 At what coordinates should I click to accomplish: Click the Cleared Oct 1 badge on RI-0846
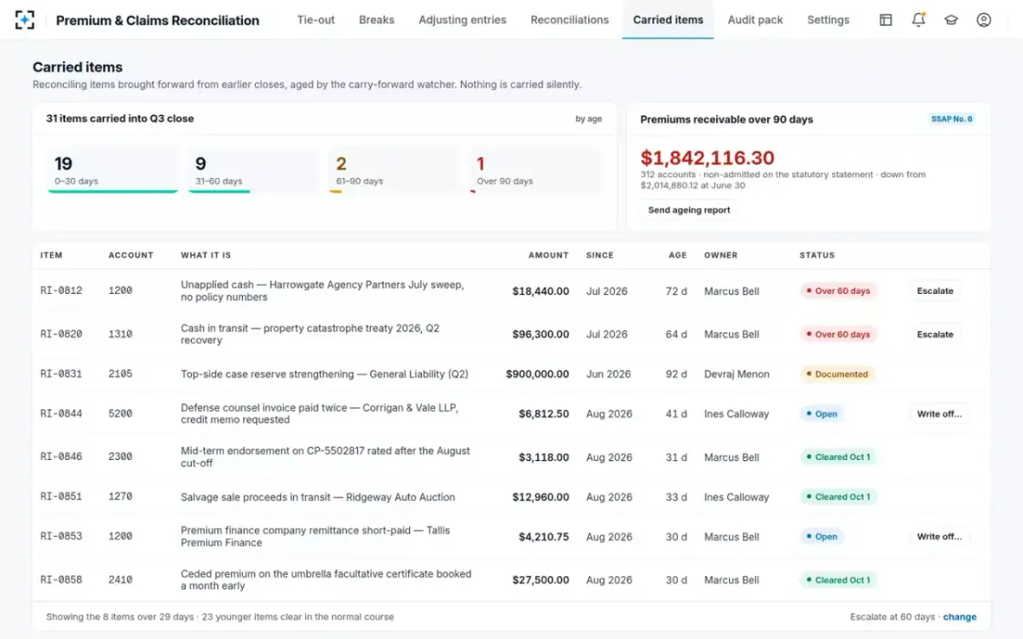[x=839, y=458]
